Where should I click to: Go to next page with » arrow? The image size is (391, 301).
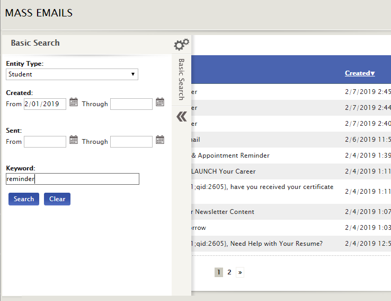240,272
